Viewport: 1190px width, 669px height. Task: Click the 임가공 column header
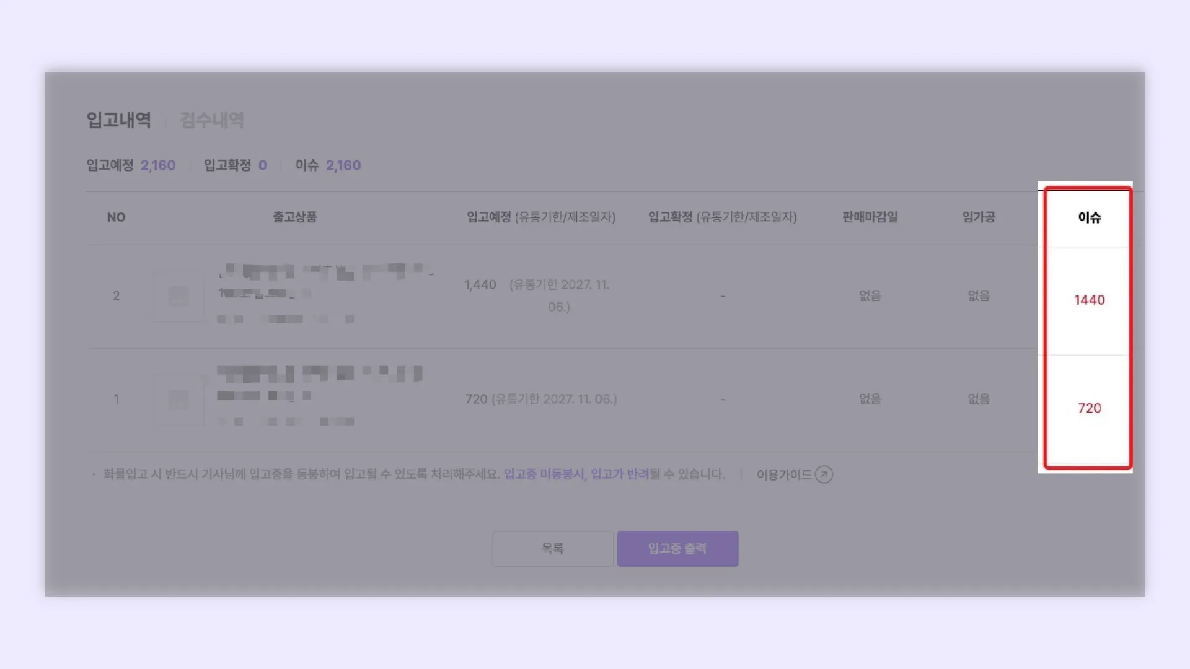(978, 217)
